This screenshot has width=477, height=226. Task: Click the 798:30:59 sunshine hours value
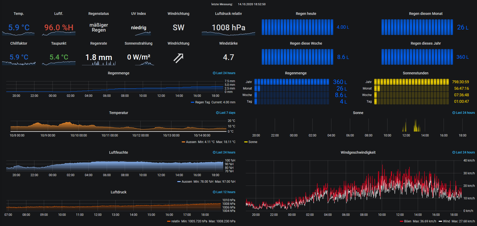pyautogui.click(x=461, y=82)
